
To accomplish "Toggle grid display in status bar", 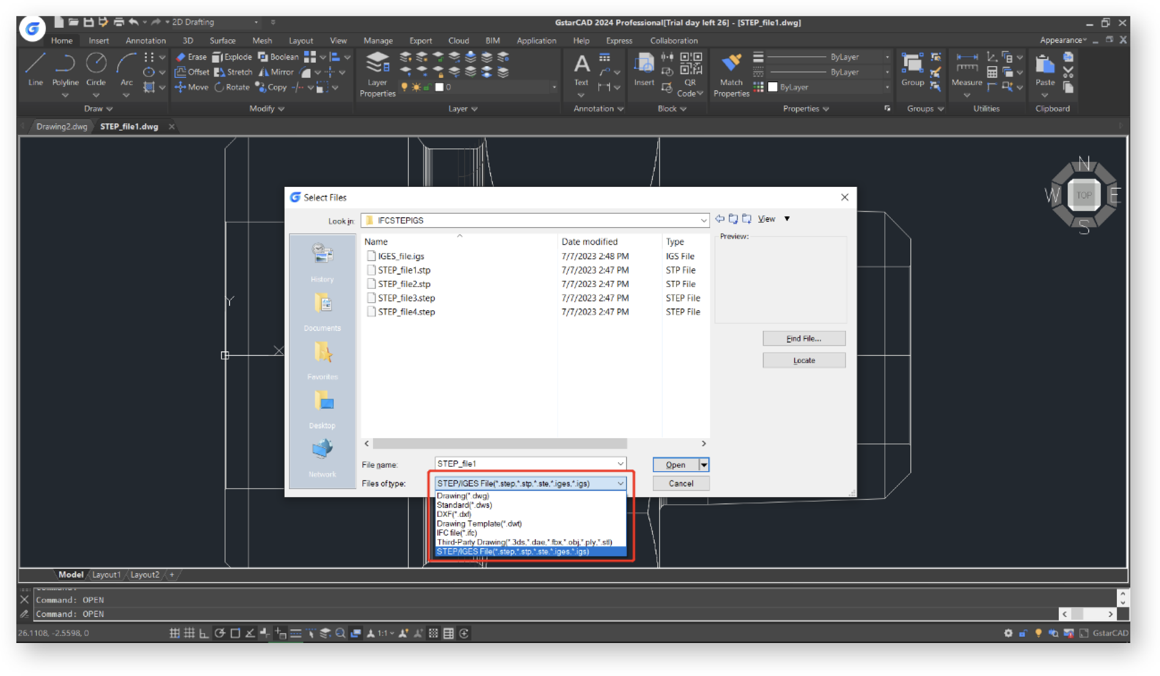I will click(x=189, y=633).
